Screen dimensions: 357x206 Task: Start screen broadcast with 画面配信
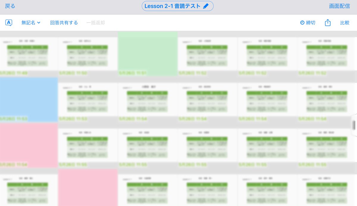(x=339, y=6)
